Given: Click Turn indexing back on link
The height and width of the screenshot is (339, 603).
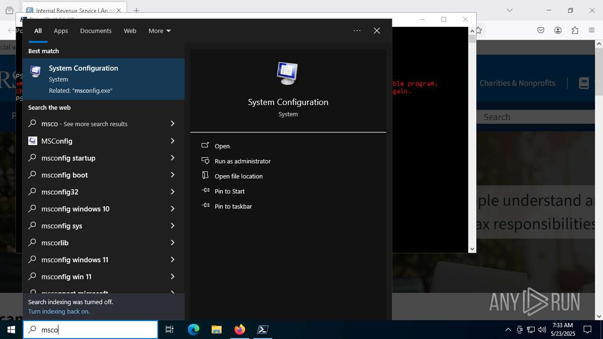Looking at the screenshot, I should coord(59,311).
